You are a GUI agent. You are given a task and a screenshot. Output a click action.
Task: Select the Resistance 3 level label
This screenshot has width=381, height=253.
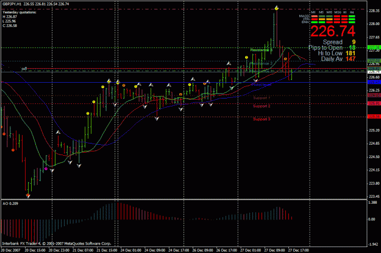(261, 50)
